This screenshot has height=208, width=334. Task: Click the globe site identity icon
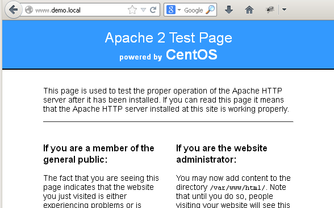pos(29,10)
